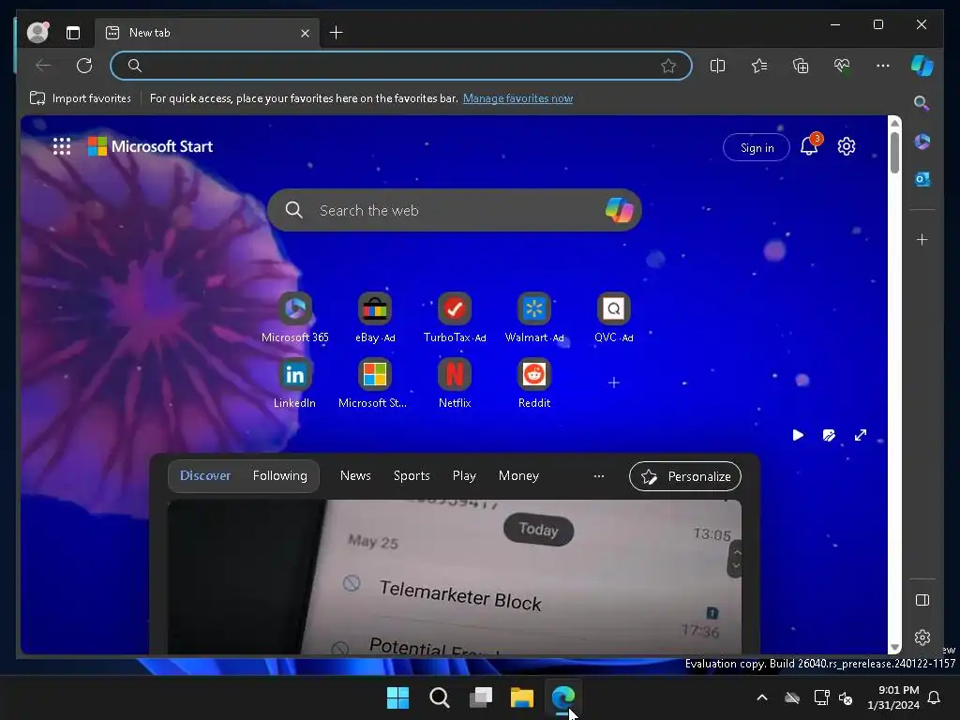Open taskbar Search

(439, 697)
